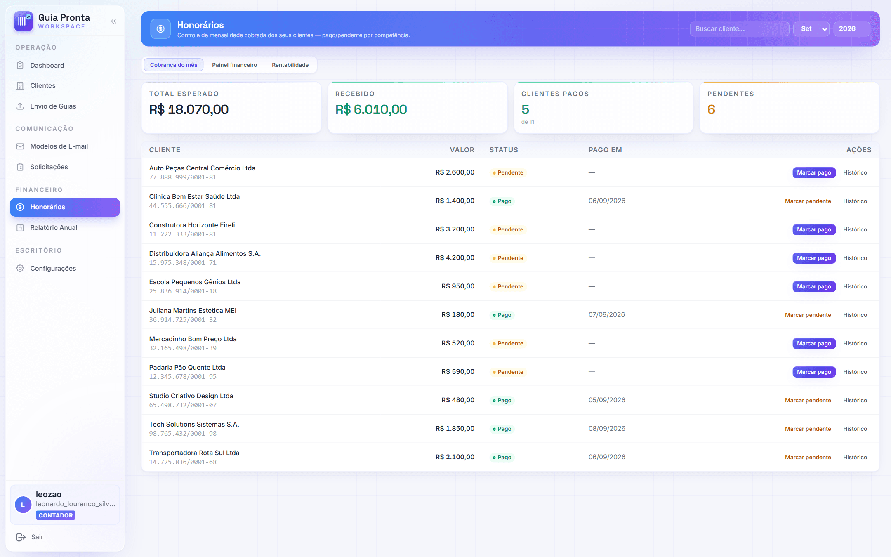Mark Transportadora Rota Sul as pendente
Screen dimensions: 891x557
(808, 457)
